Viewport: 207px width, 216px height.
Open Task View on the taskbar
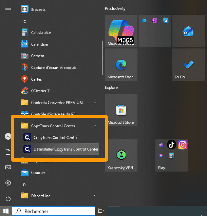(101, 211)
